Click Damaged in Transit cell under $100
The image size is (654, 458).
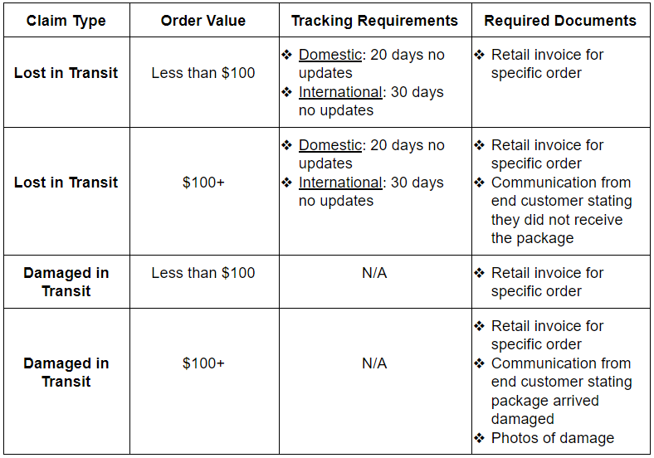pyautogui.click(x=66, y=282)
